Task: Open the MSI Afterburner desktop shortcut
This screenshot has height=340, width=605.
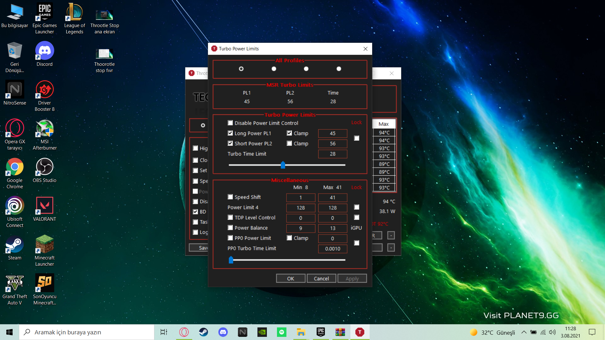Action: pyautogui.click(x=44, y=128)
